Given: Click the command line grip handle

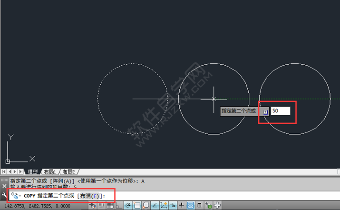Looking at the screenshot, I should click(4, 180).
